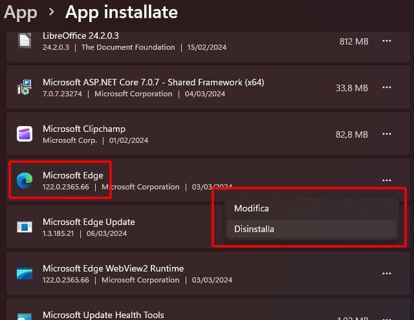414x320 pixels.
Task: Go back to the App breadcrumb
Action: point(21,12)
